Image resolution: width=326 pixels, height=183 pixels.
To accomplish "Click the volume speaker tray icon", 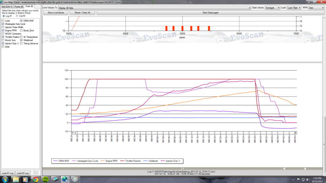I will click(308, 180).
